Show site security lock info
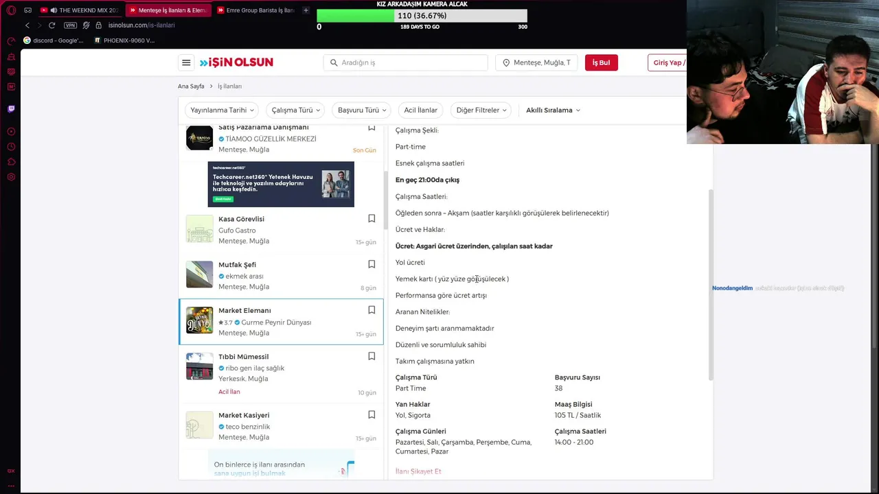Viewport: 879px width, 494px height. 98,25
